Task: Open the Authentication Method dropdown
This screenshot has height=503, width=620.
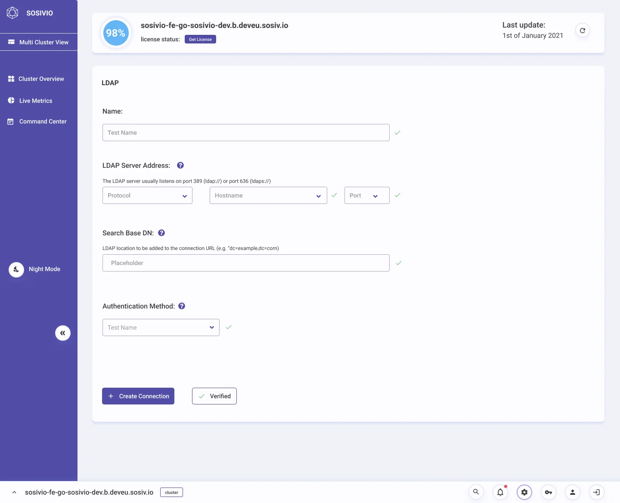Action: (x=161, y=327)
